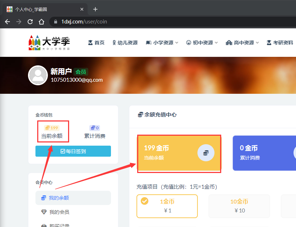Click the user avatar image
The width and height of the screenshot is (296, 227).
point(38,75)
